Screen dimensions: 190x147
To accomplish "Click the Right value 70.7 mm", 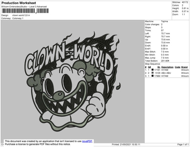I will pyautogui.click(x=165, y=36).
